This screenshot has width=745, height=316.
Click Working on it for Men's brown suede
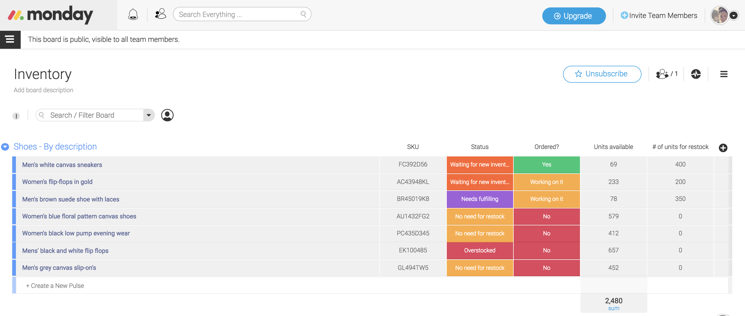pos(546,199)
